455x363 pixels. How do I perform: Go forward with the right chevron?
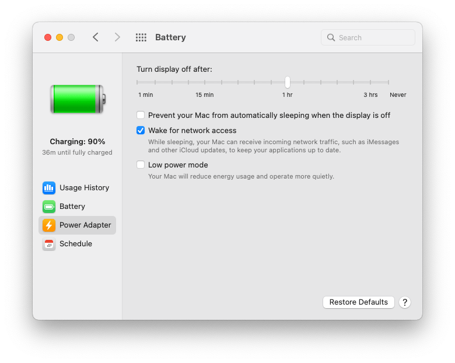[117, 37]
